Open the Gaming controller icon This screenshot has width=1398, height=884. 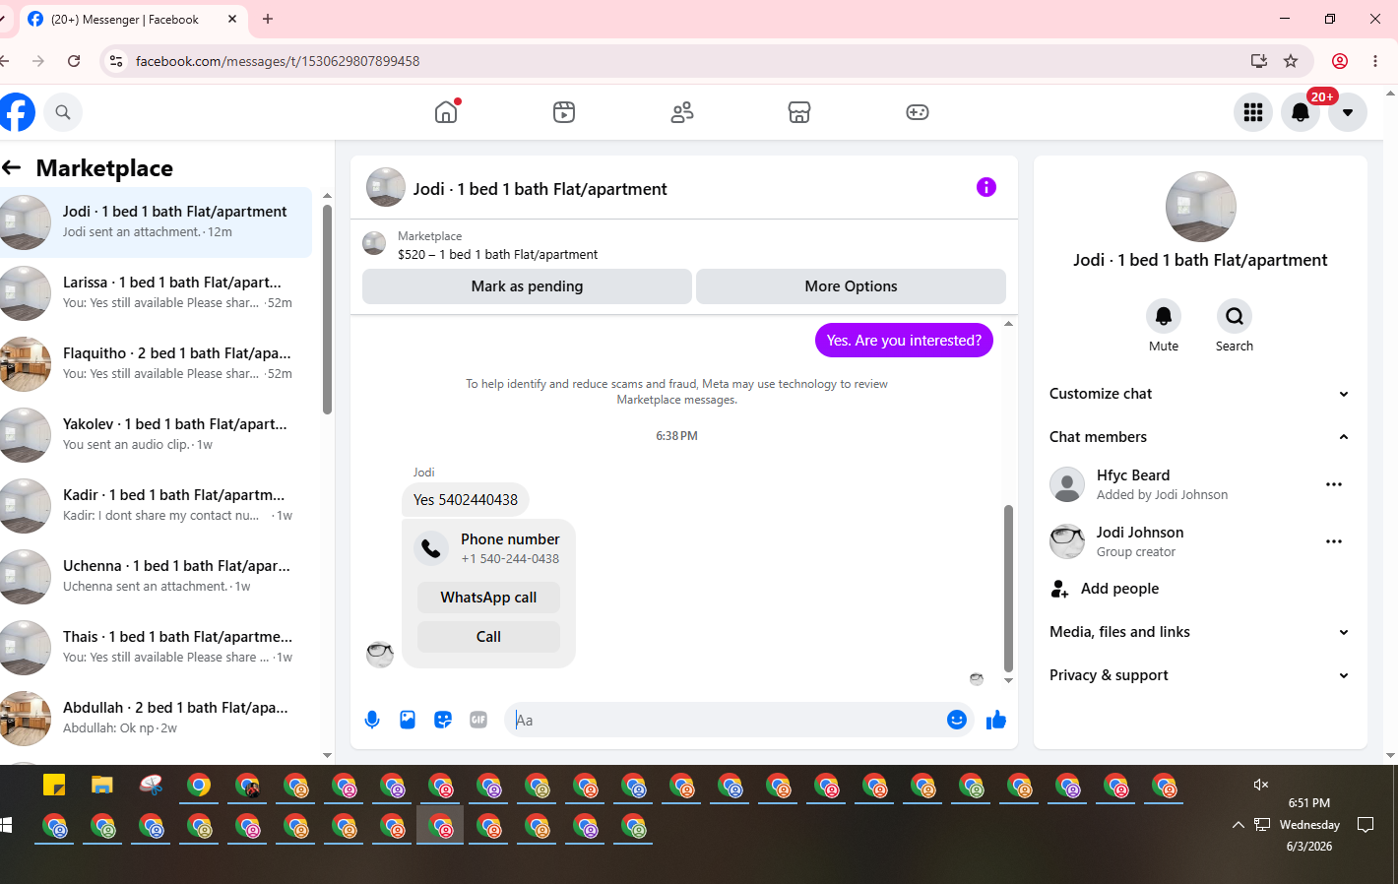(x=918, y=112)
